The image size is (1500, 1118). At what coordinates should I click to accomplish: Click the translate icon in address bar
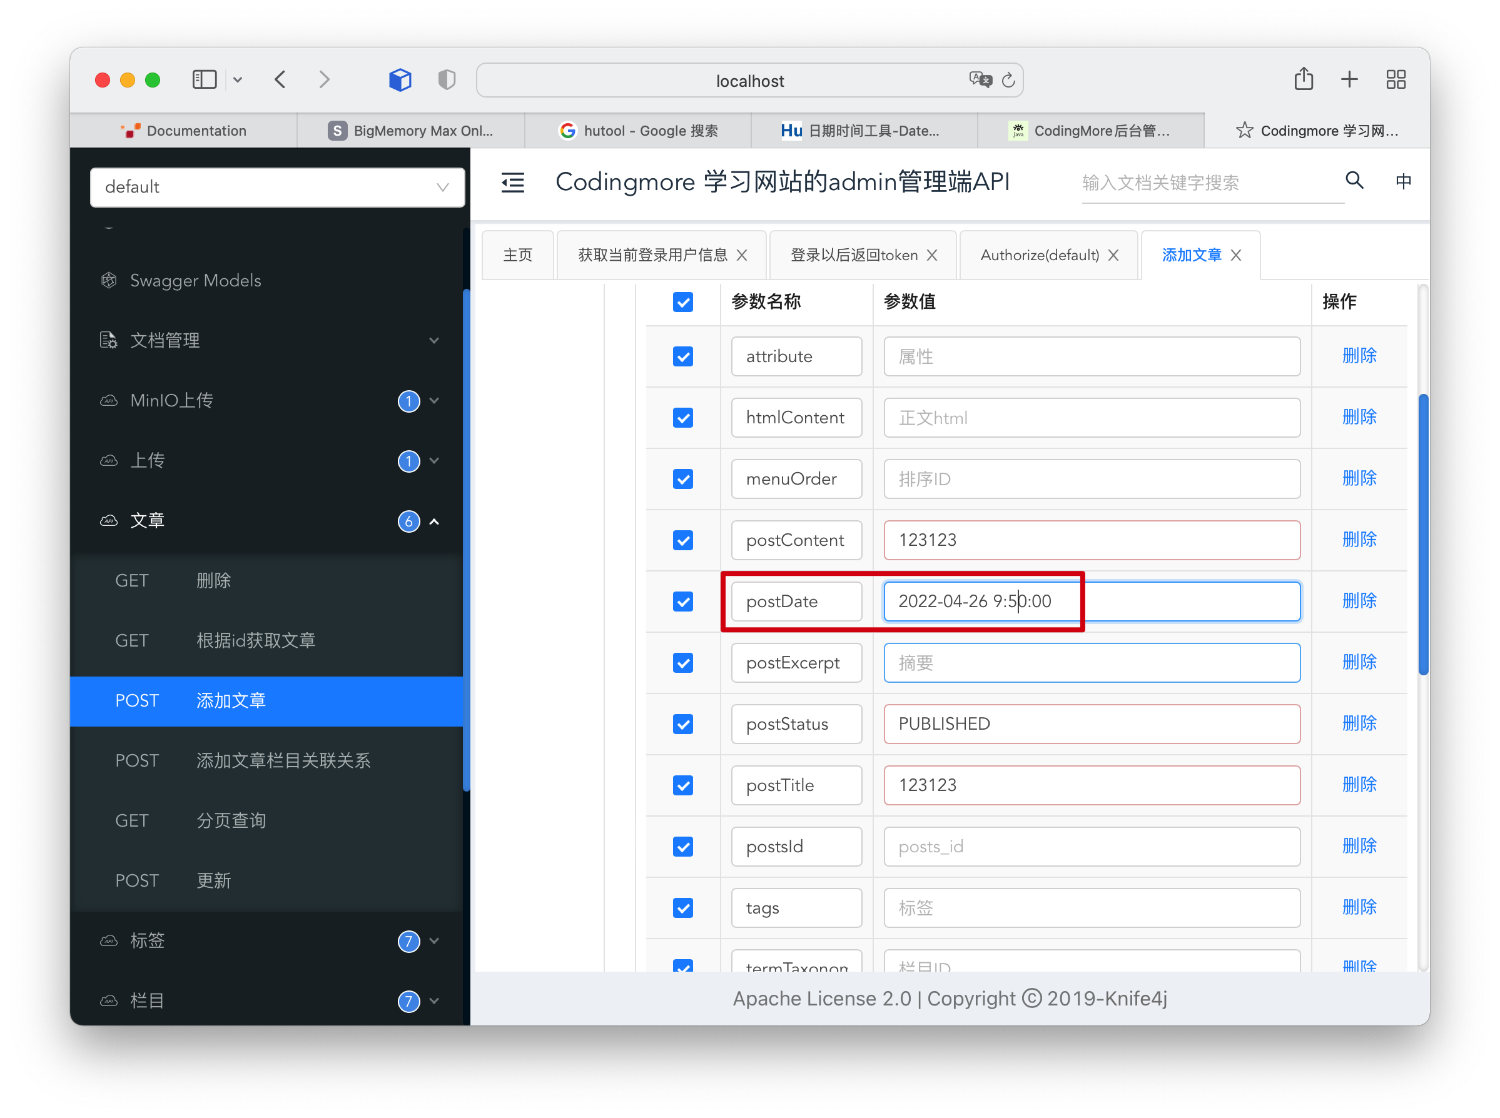980,80
